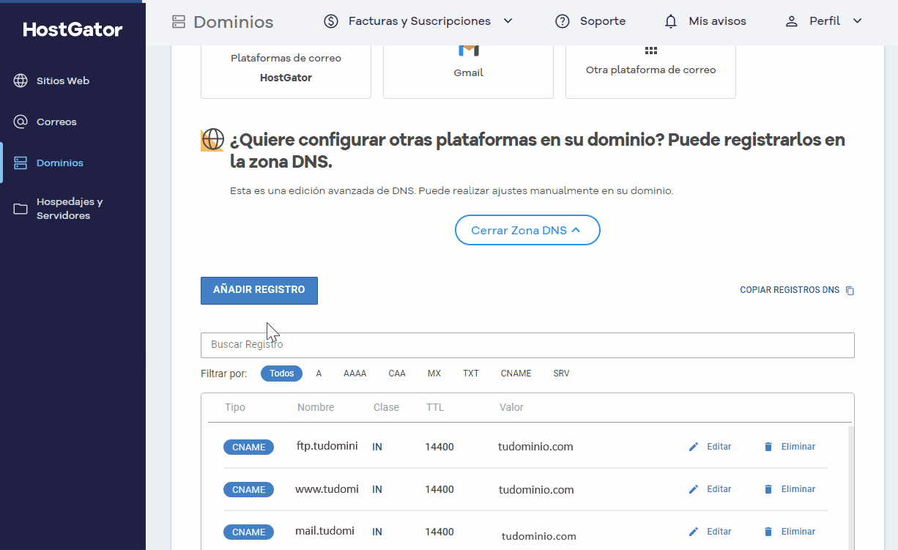898x550 pixels.
Task: Collapse the Cerrar Zona DNS section
Action: (527, 230)
